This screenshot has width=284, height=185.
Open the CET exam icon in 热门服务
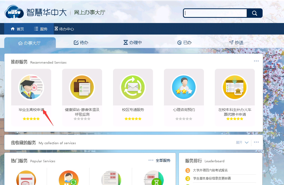26,178
